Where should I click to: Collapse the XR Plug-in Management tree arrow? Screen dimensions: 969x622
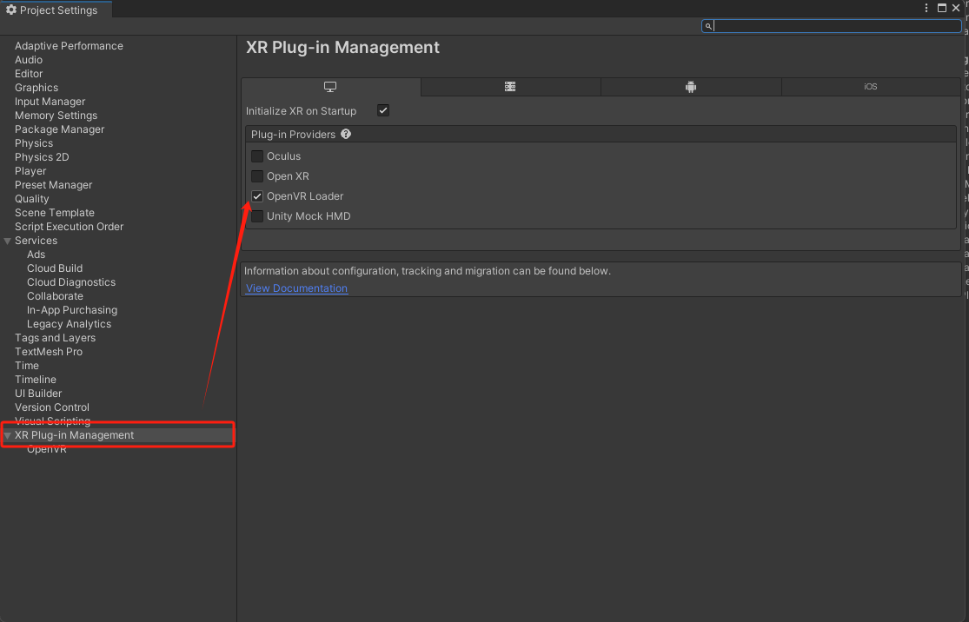click(x=8, y=435)
